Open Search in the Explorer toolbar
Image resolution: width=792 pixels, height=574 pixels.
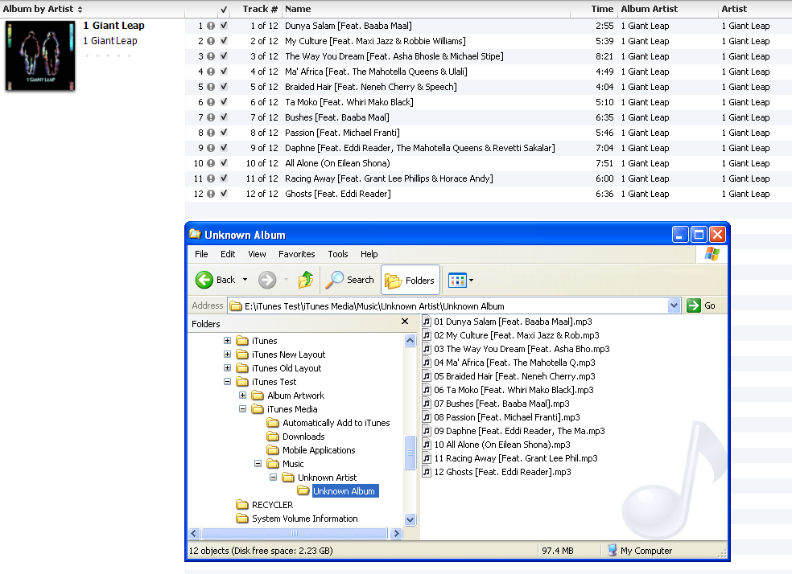pyautogui.click(x=349, y=280)
